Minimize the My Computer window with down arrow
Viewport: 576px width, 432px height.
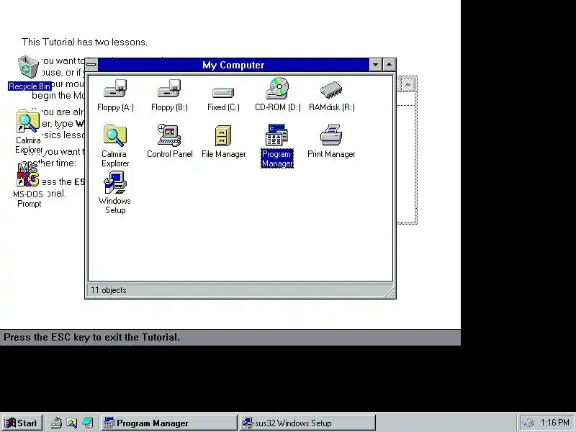pos(375,65)
